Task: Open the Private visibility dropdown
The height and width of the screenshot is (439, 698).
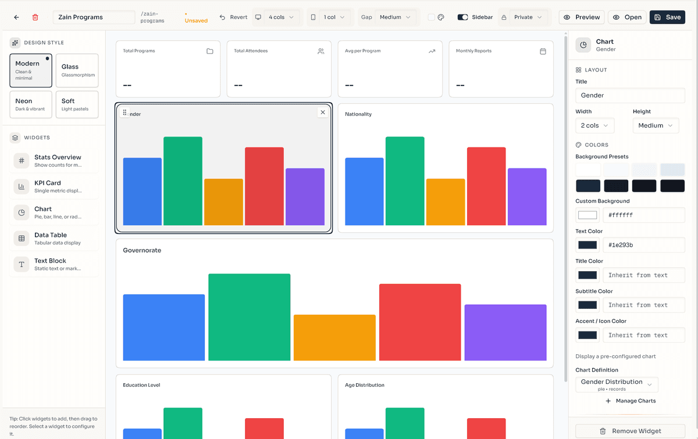Action: (523, 17)
